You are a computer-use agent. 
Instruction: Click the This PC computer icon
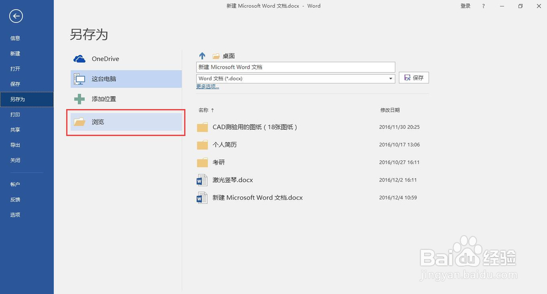(79, 79)
